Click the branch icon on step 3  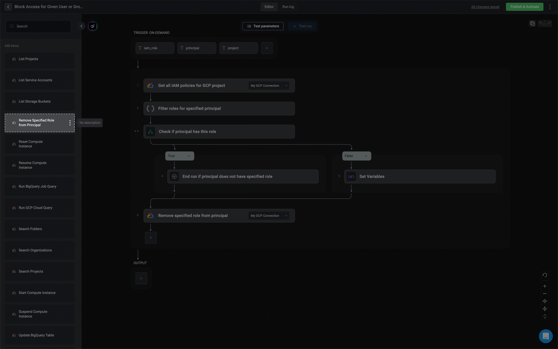tap(150, 132)
